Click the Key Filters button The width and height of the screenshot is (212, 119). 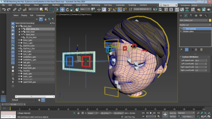coord(188,117)
